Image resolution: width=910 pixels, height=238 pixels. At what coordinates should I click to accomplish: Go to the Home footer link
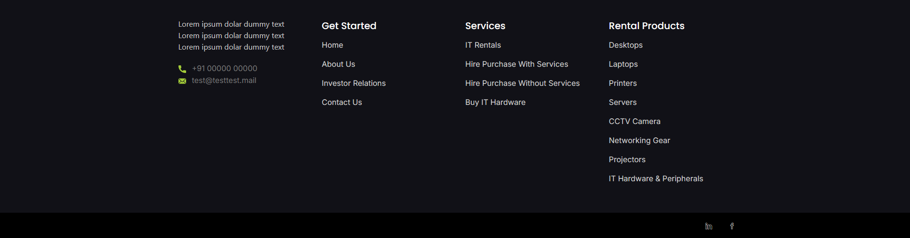(x=332, y=45)
